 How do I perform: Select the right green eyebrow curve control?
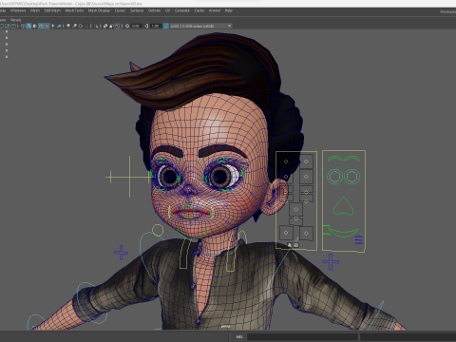(x=351, y=159)
